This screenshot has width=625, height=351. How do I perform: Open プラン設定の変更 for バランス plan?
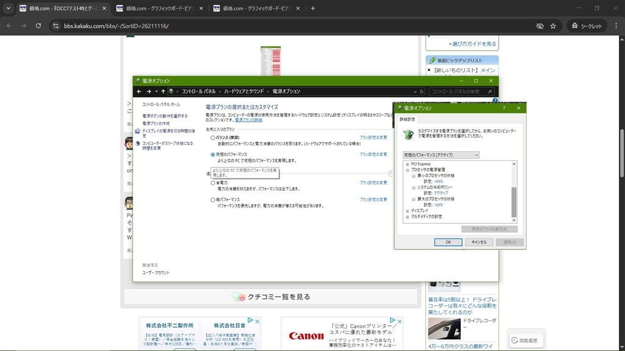[373, 137]
